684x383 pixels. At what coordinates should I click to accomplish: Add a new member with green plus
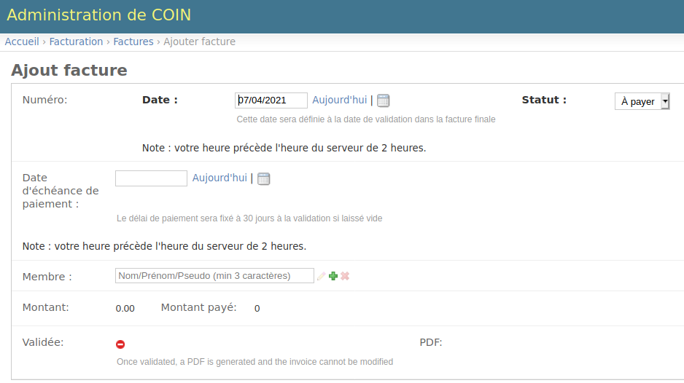click(x=333, y=277)
